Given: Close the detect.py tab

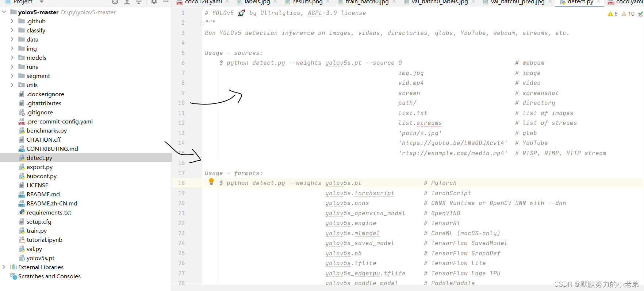Looking at the screenshot, I should (x=598, y=2).
